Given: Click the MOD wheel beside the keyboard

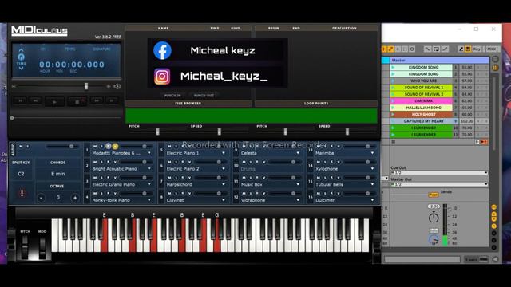Looking at the screenshot, I should pyautogui.click(x=42, y=247).
